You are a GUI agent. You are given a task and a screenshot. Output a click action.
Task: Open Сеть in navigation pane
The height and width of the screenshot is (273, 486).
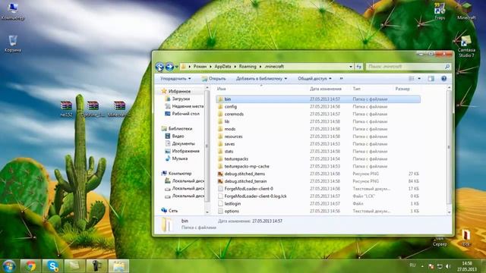point(173,211)
